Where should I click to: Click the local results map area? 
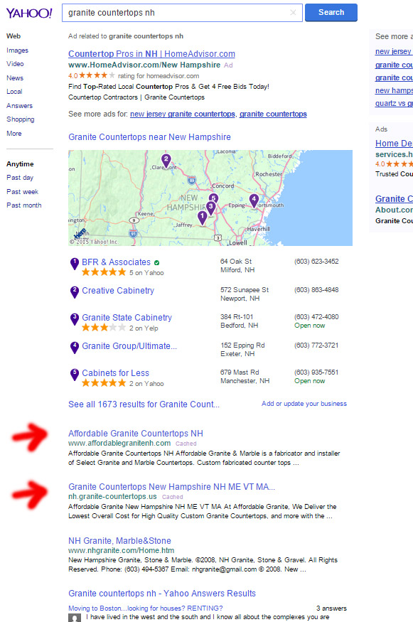point(210,198)
